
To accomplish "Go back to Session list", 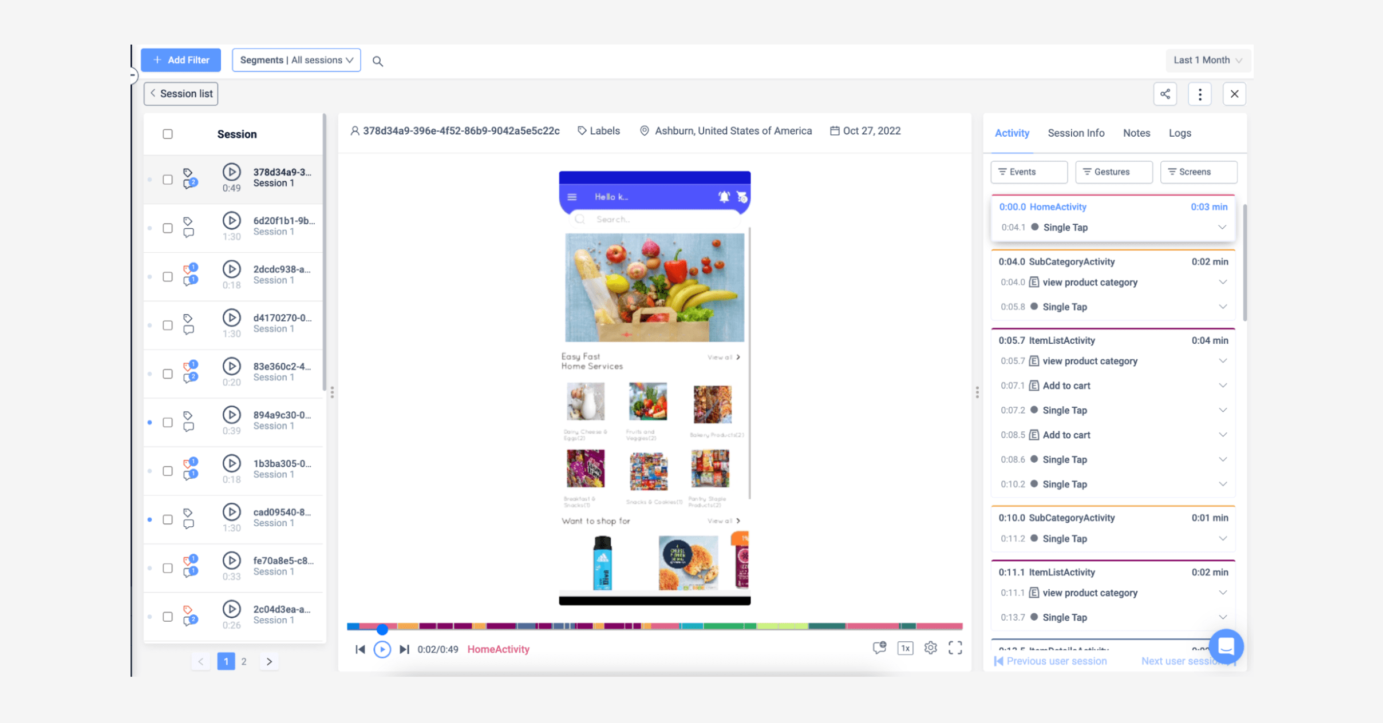I will tap(181, 94).
